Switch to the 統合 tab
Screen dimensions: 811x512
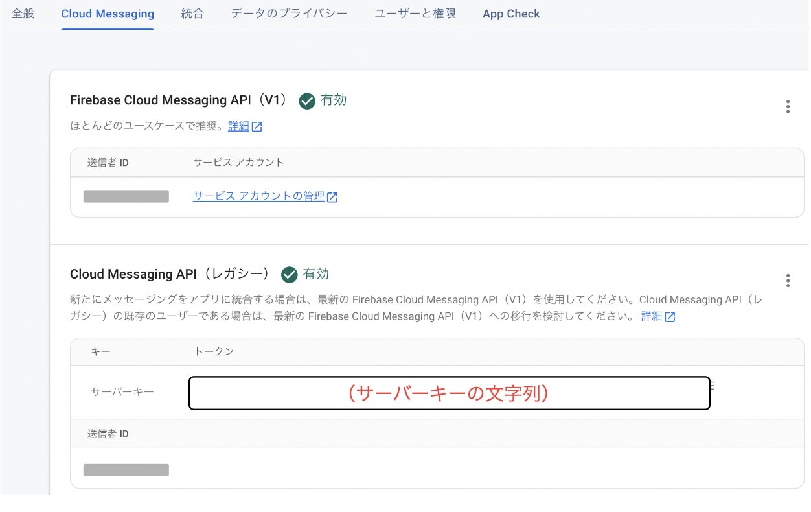tap(192, 14)
